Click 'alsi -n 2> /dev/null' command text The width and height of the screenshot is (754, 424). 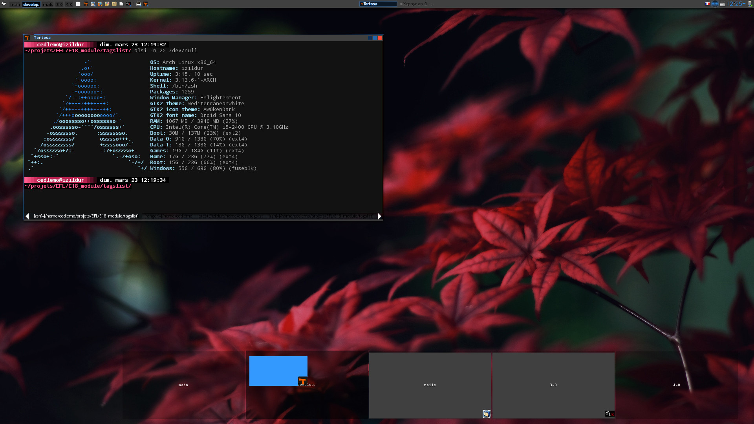click(x=166, y=51)
